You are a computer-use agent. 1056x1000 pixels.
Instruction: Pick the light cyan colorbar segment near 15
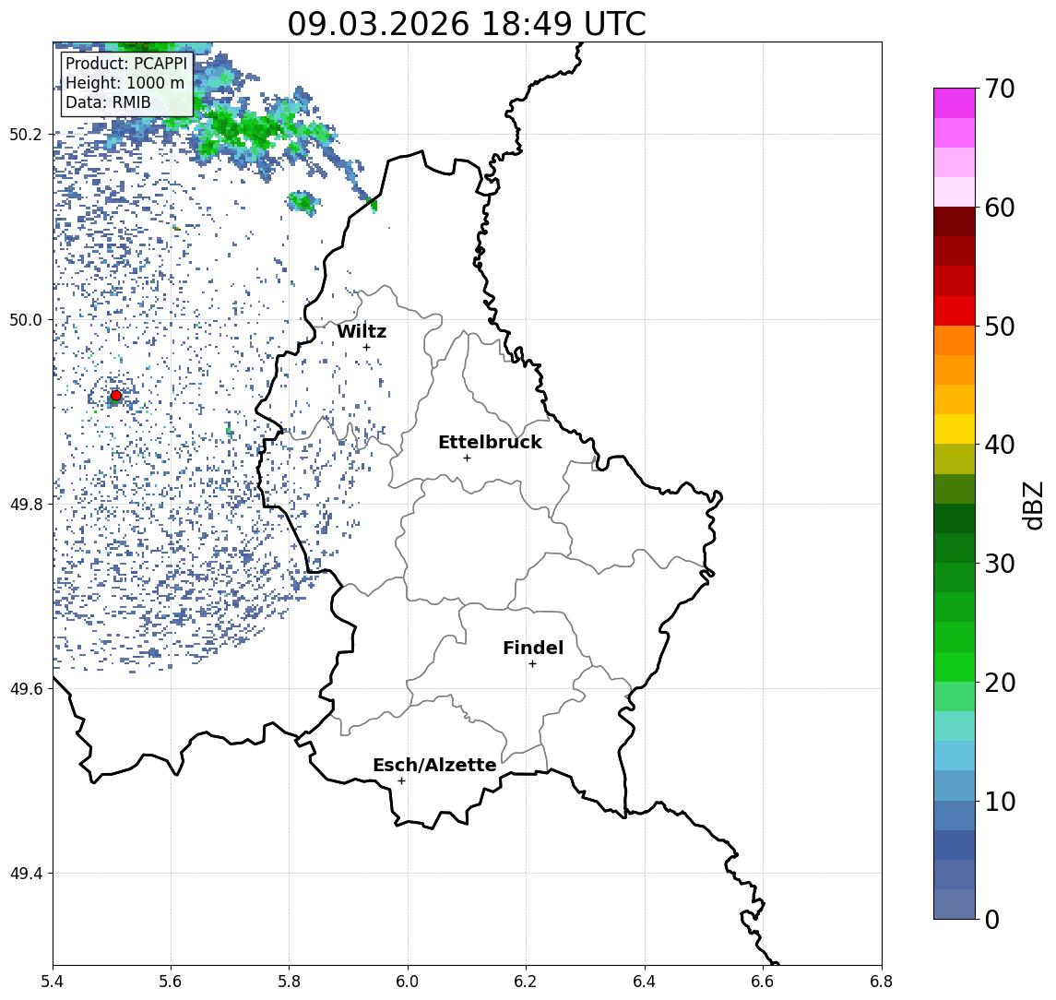(955, 726)
